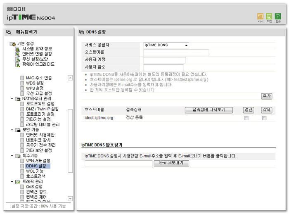Open 펌웨어 업그레이드 menu item
The image size is (289, 214).
(x=38, y=64)
